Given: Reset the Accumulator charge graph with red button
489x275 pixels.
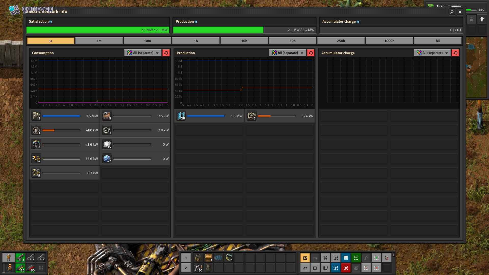Looking at the screenshot, I should tap(455, 53).
